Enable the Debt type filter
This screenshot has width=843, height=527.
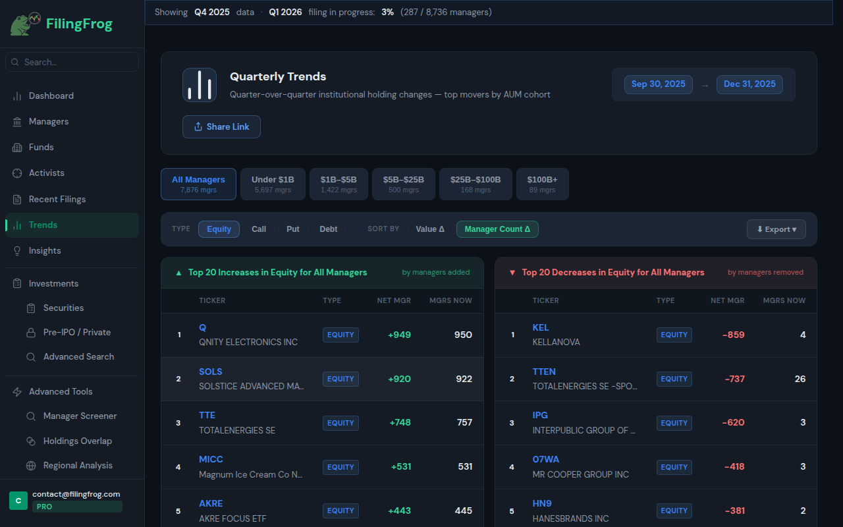click(x=328, y=229)
